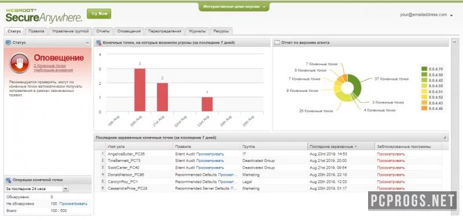
Task: Click the agent version report header icon
Action: point(277,43)
